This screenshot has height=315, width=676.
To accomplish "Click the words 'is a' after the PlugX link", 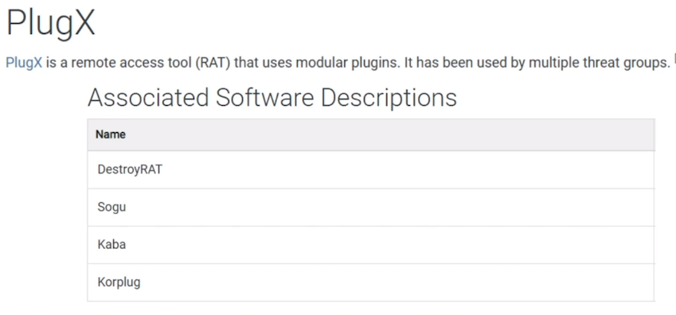I will (56, 63).
